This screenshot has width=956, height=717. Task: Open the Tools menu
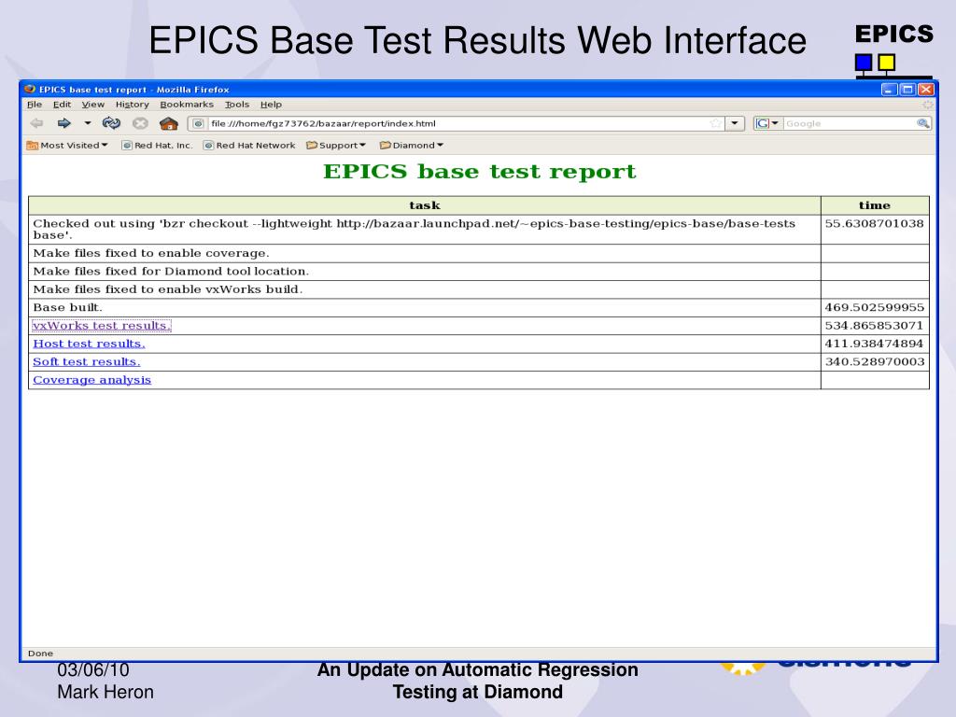tap(237, 105)
